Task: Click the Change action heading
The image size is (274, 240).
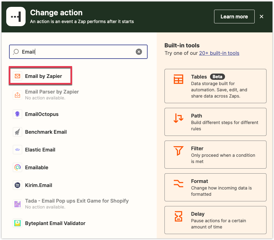Action: (56, 12)
